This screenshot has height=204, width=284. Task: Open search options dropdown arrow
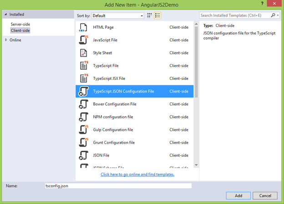[278, 15]
